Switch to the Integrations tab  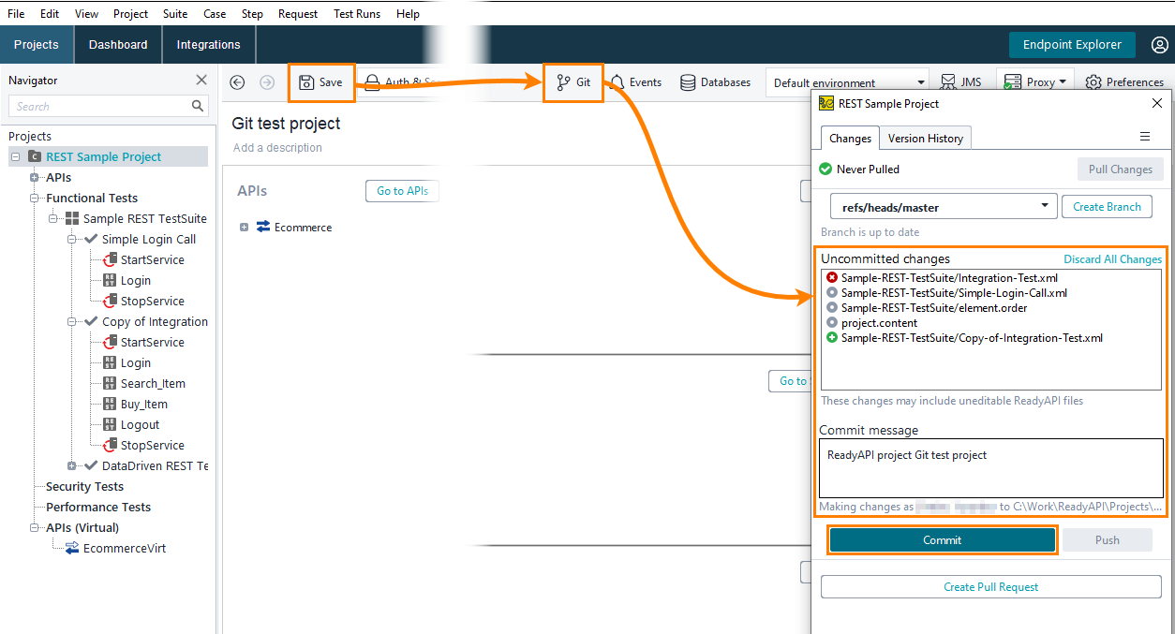click(208, 45)
